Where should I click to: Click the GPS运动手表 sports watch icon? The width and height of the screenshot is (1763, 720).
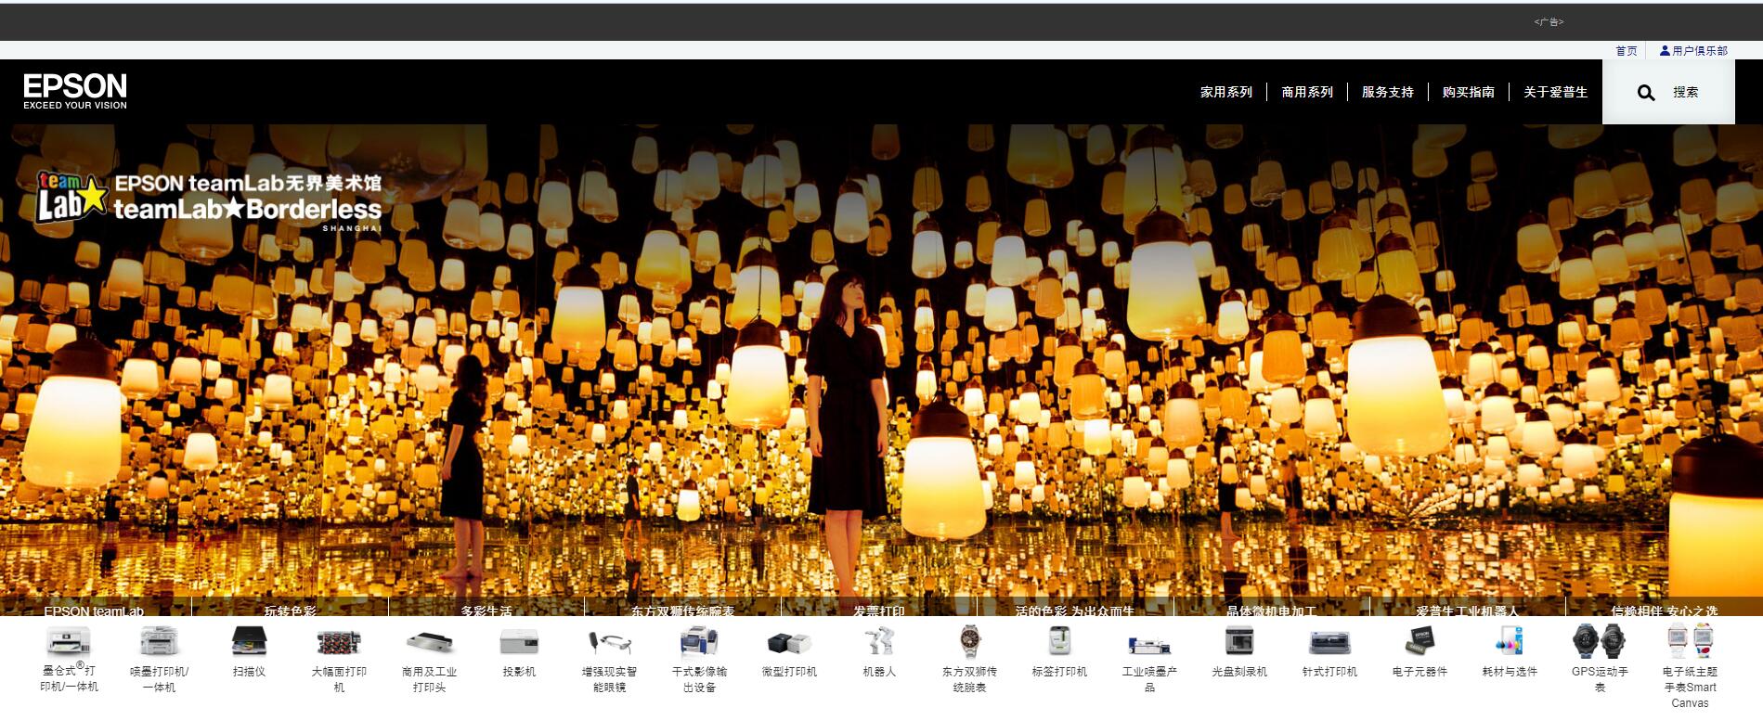(x=1600, y=641)
